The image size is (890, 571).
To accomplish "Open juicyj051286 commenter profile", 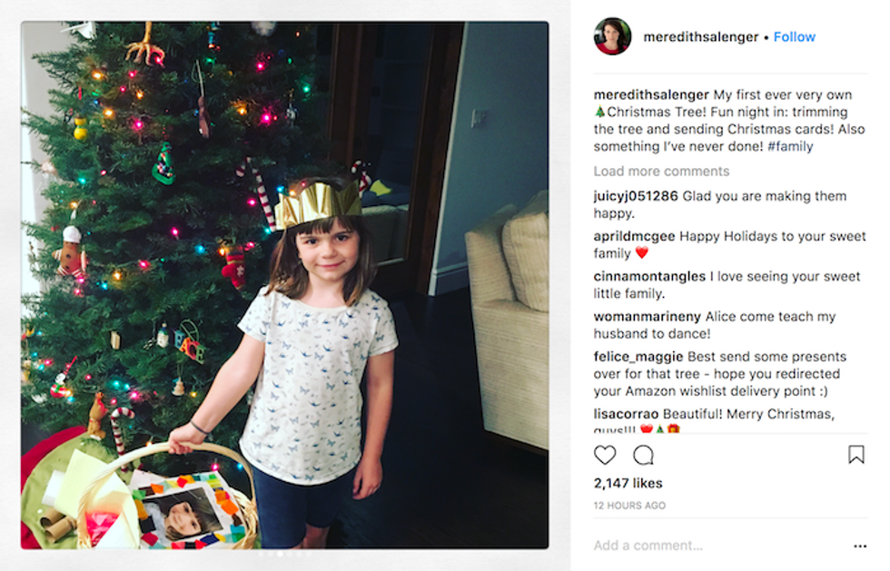I will (x=636, y=196).
